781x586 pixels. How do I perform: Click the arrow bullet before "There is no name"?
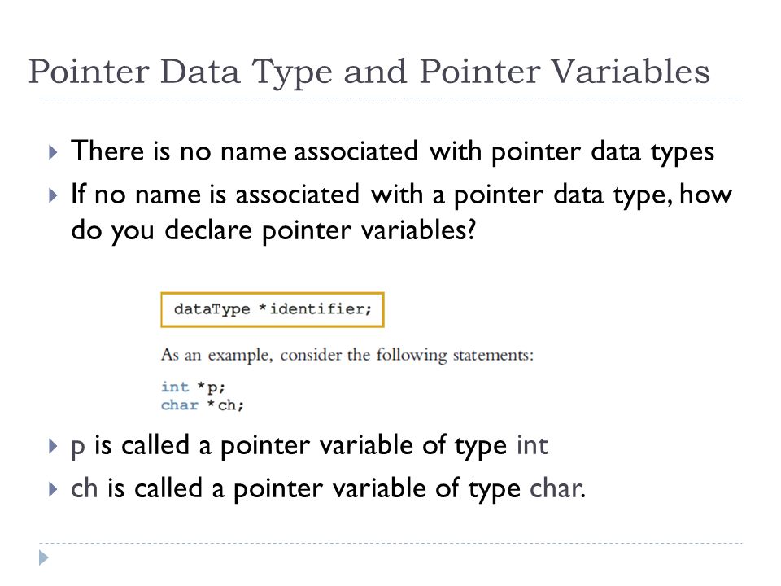coord(54,152)
